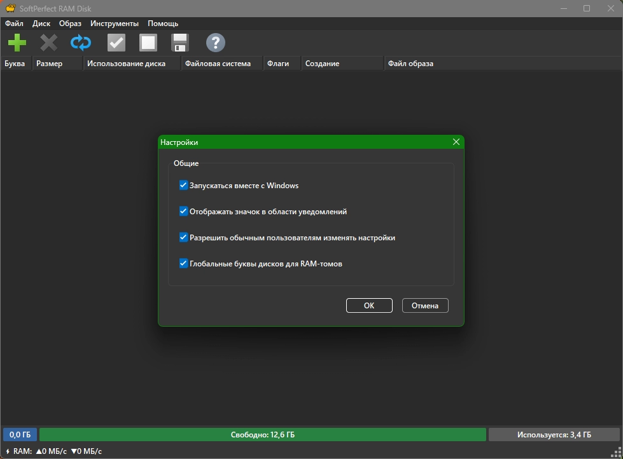Toggle 'Глобальные буквы дисков для RAM-томов'
Image resolution: width=623 pixels, height=459 pixels.
(184, 263)
